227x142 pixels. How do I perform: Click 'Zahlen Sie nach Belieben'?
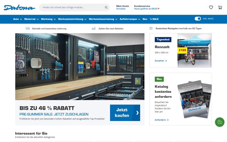click(x=111, y=28)
